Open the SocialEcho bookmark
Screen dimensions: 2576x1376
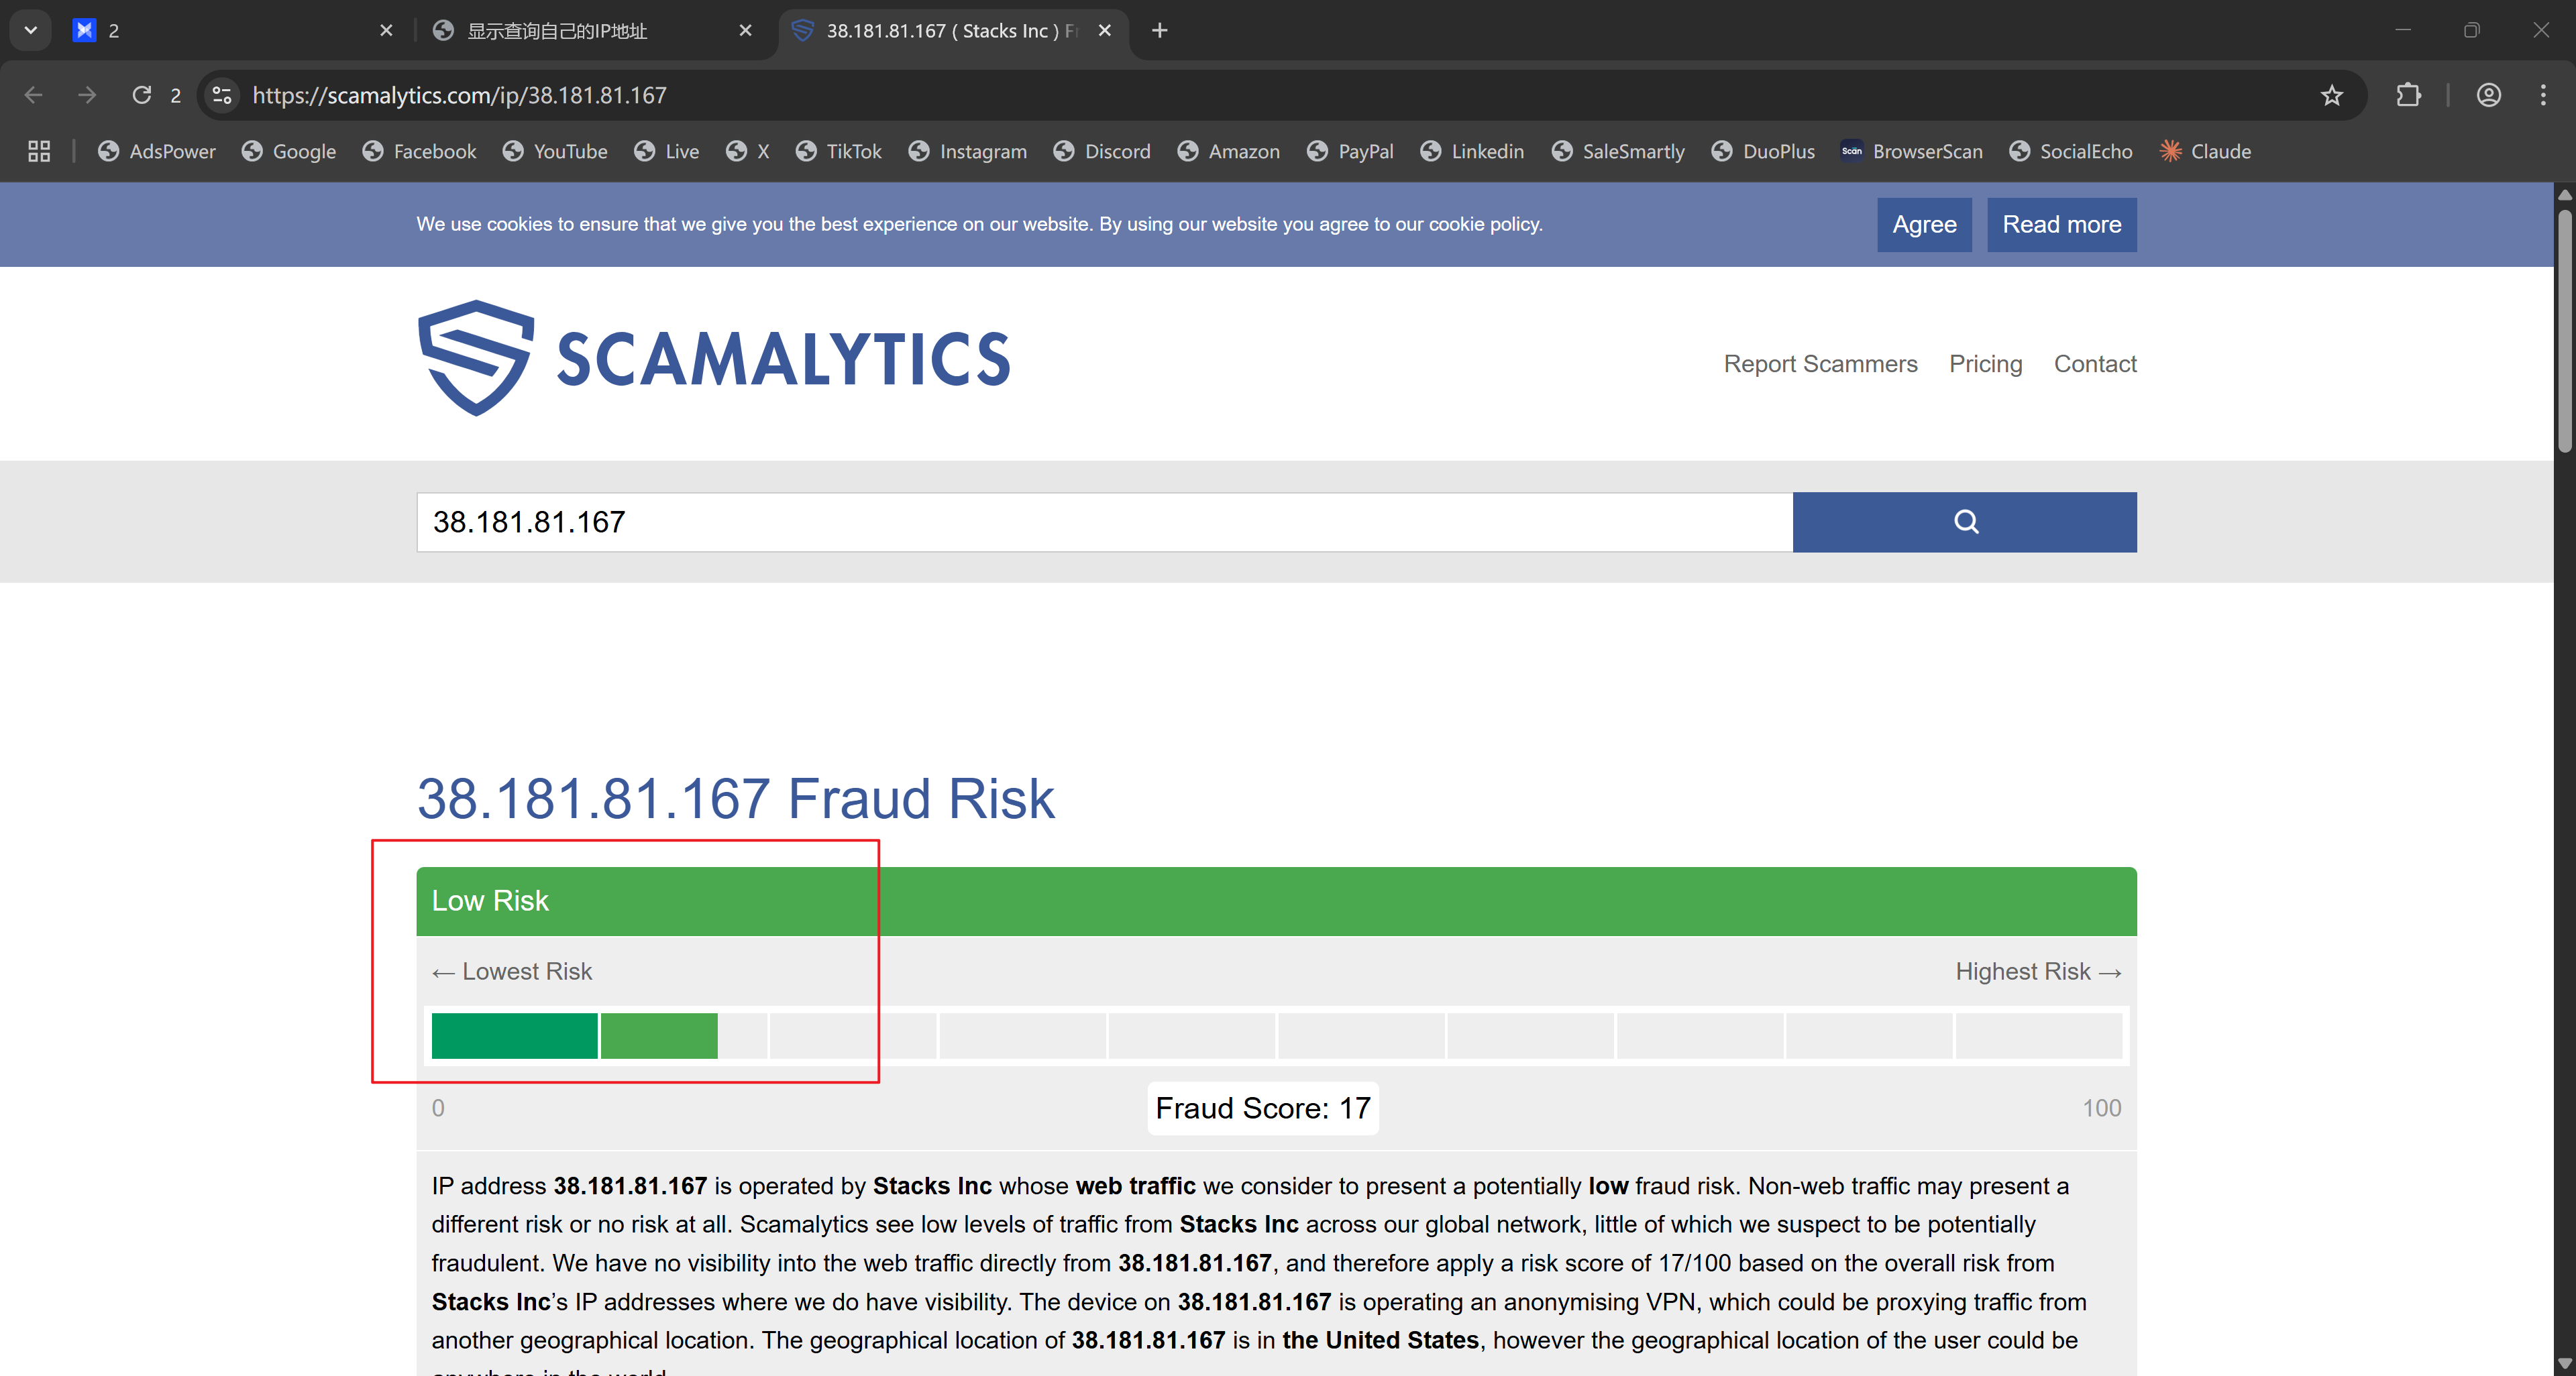point(2071,151)
